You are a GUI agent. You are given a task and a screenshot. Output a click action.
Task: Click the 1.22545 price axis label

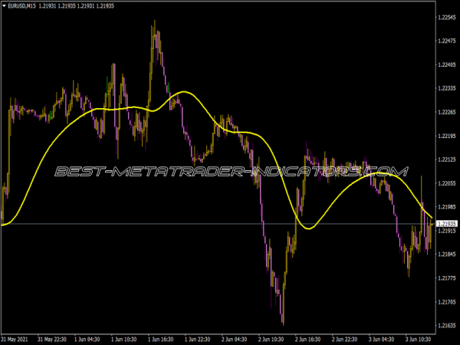point(445,18)
